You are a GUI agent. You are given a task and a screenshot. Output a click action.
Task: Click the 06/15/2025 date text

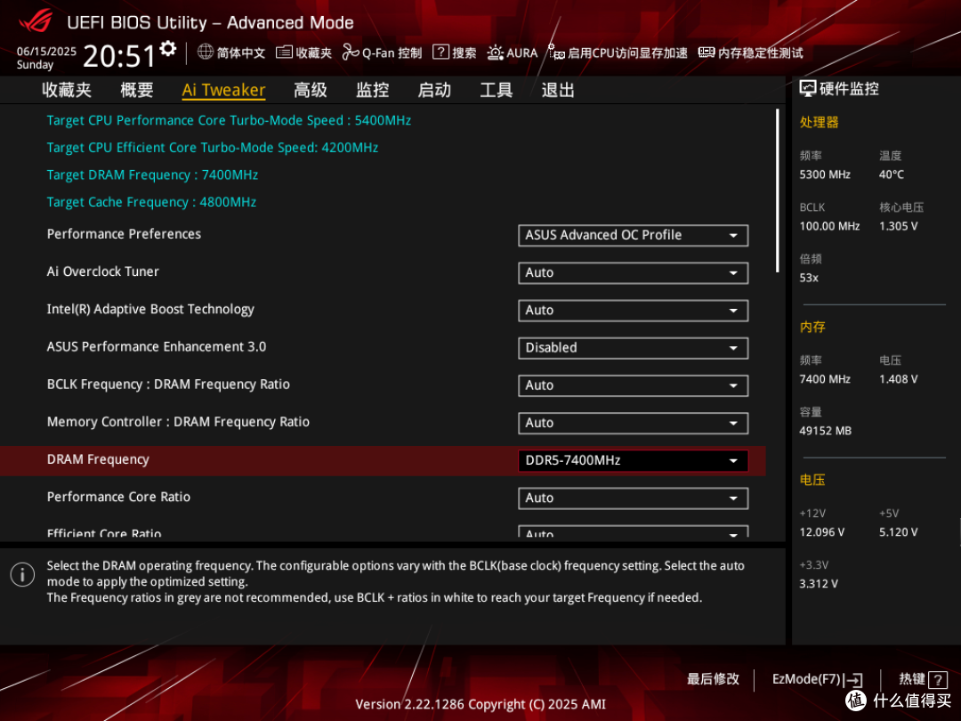tap(46, 51)
